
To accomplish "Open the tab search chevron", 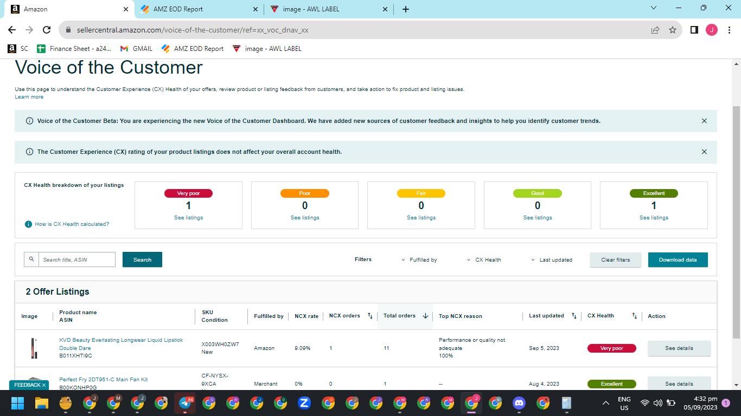I will [x=653, y=9].
